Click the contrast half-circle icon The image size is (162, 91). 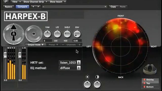[97, 77]
